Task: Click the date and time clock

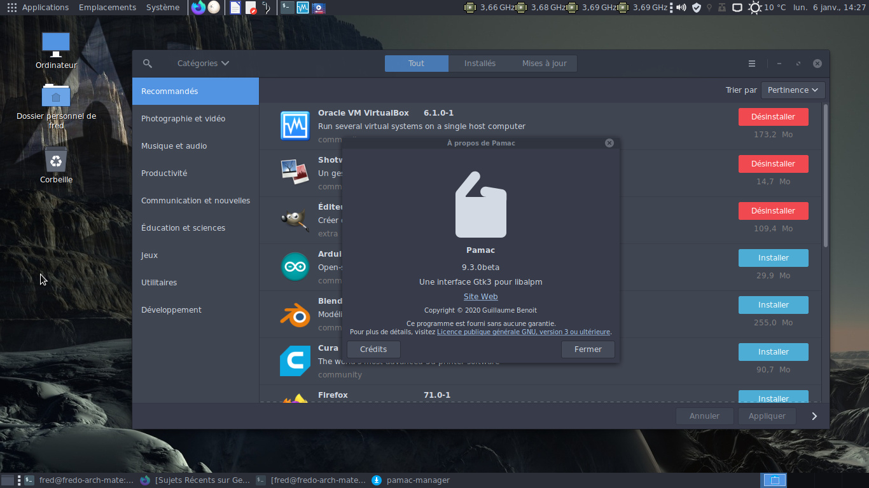Action: coord(829,8)
